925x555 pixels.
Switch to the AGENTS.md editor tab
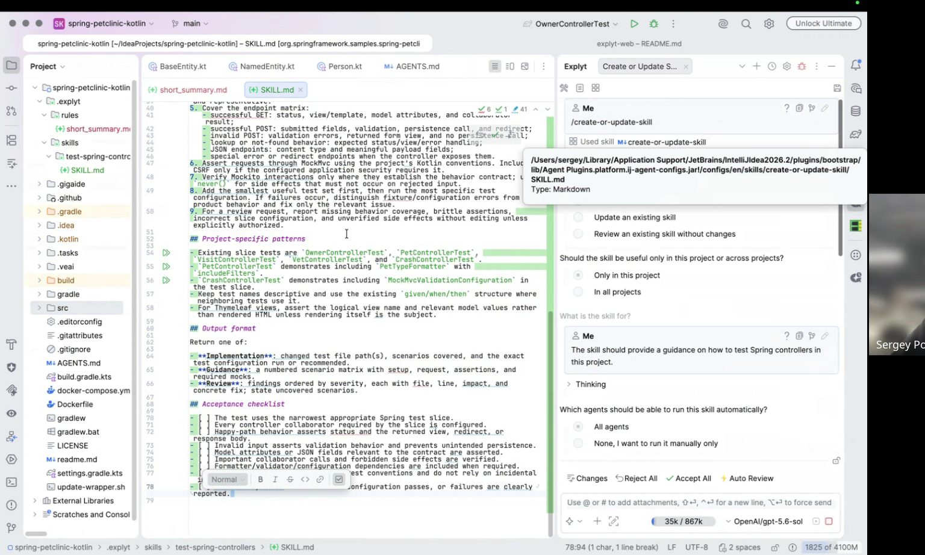coord(412,66)
